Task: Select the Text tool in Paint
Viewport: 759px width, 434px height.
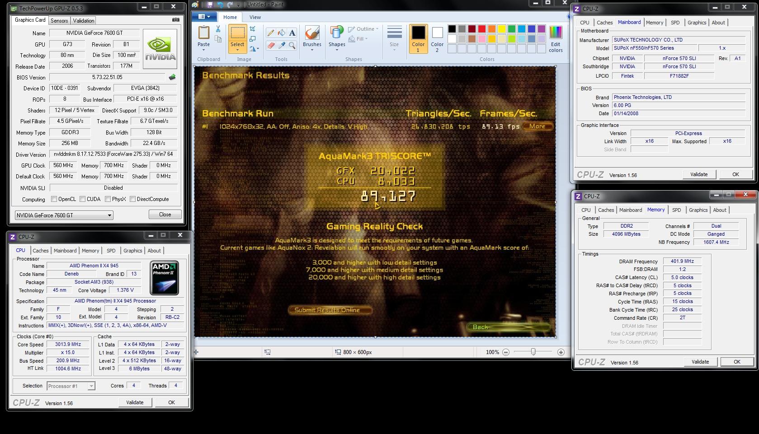Action: 292,33
